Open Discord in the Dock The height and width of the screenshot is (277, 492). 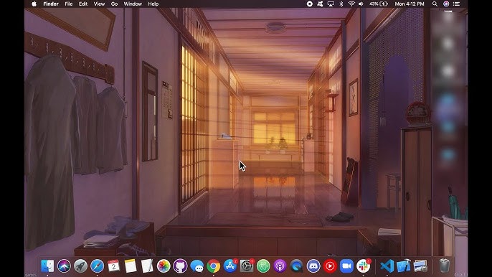coord(313,266)
